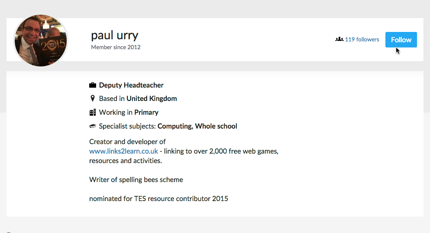This screenshot has height=233, width=430.
Task: Click the "Writer of spelling bees scheme" line
Action: [136, 179]
